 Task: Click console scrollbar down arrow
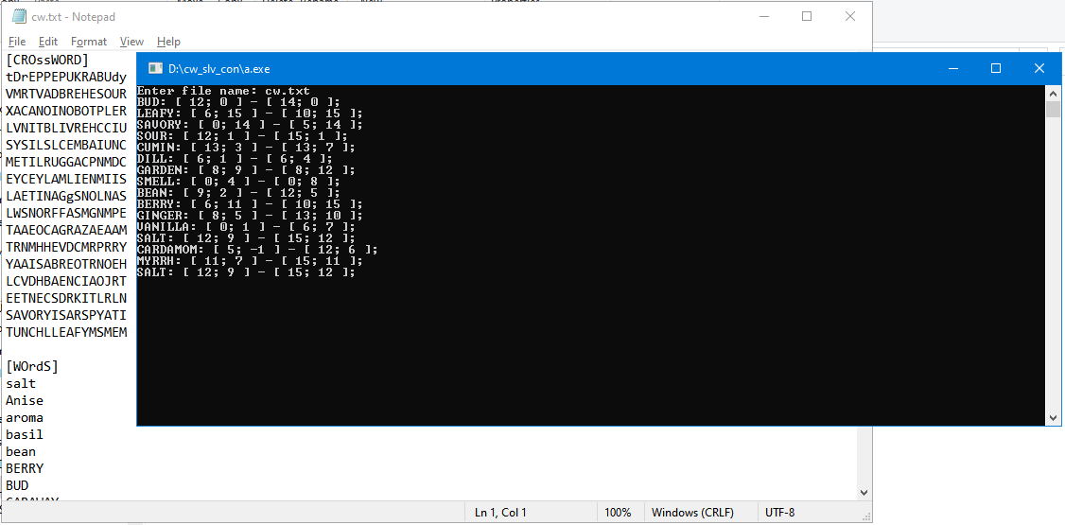point(1053,418)
